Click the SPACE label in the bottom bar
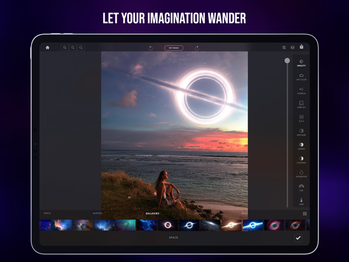 coord(174,238)
